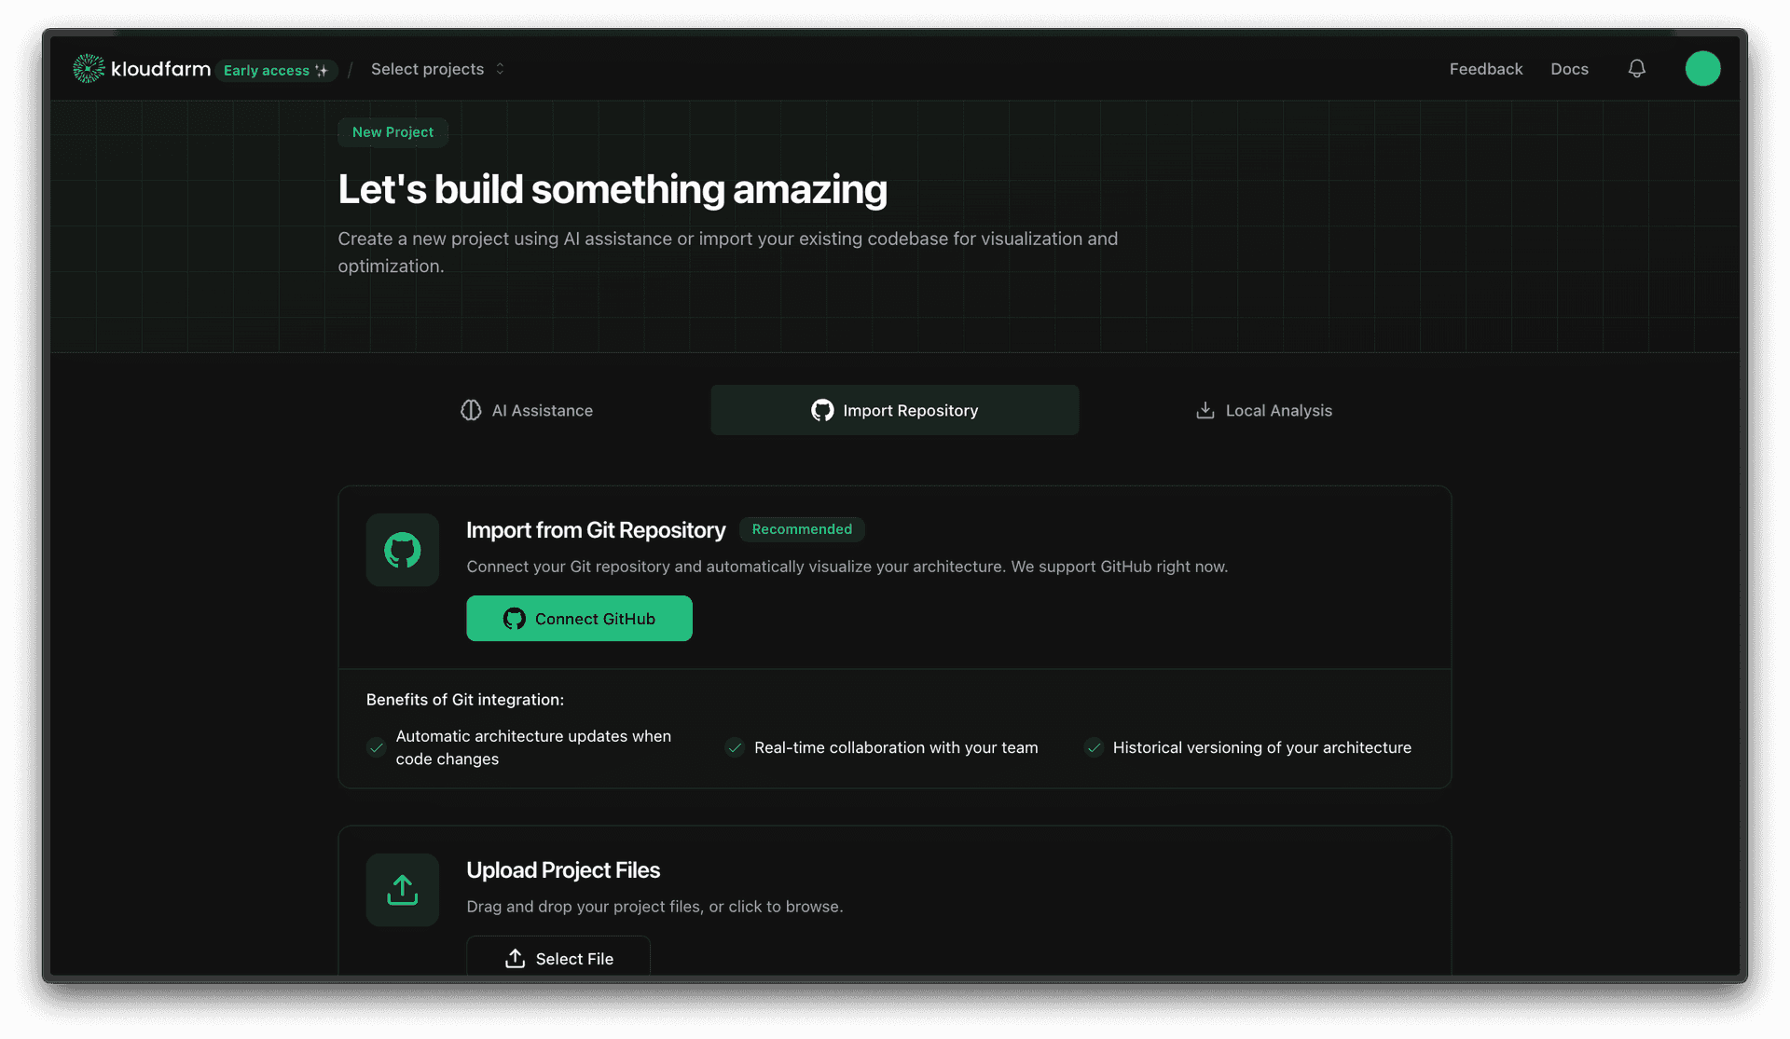This screenshot has width=1790, height=1039.
Task: Click the Local Analysis download icon
Action: (1205, 410)
